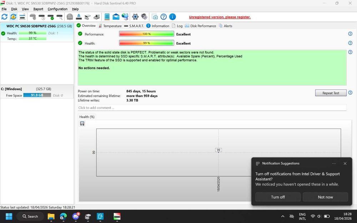The height and width of the screenshot is (223, 357).
Task: Click the disk with green checkmark icon
Action: (51, 17)
